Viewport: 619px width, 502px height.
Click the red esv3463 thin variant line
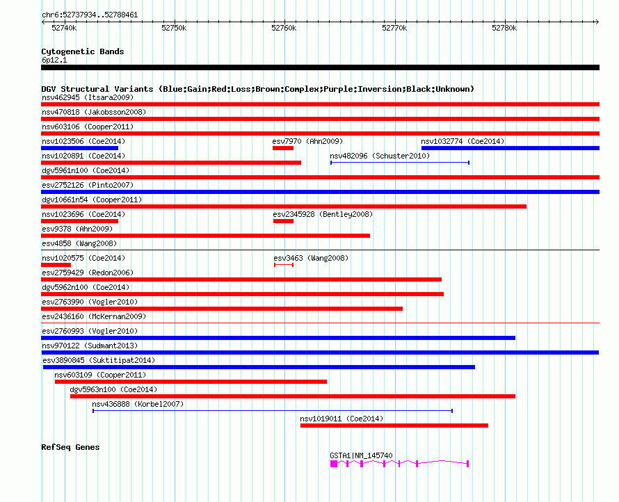coord(284,265)
